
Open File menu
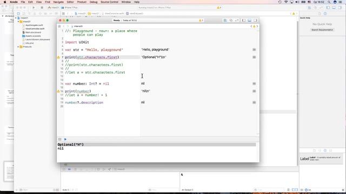coord(23,2)
